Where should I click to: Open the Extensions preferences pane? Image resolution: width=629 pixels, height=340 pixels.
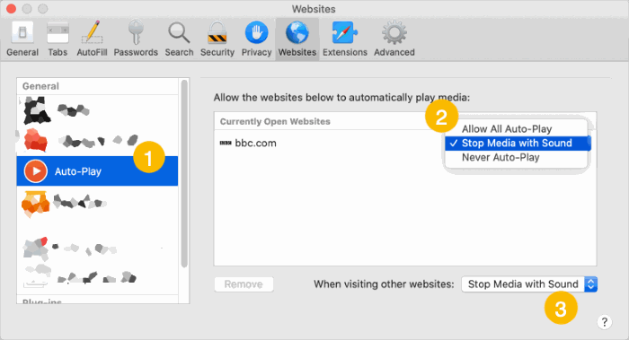coord(344,39)
